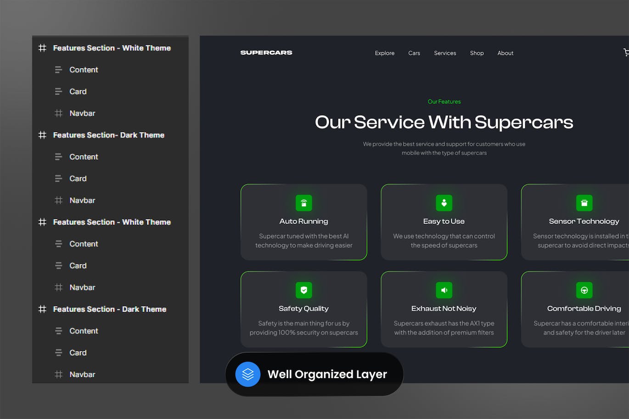Navigate to the Shop link
This screenshot has width=629, height=419.
[477, 53]
